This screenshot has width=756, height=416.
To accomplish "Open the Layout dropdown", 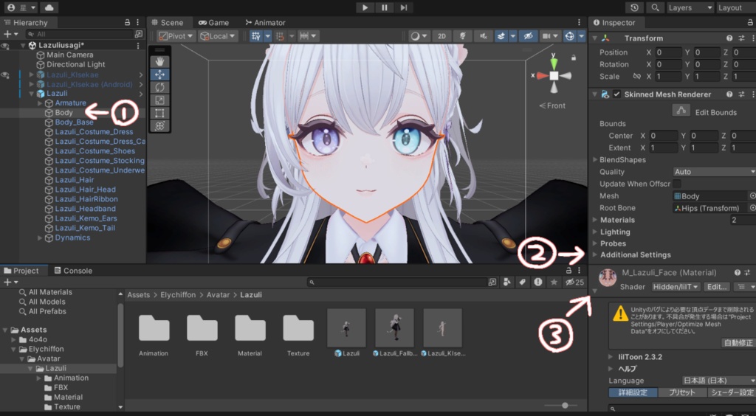I will (735, 7).
